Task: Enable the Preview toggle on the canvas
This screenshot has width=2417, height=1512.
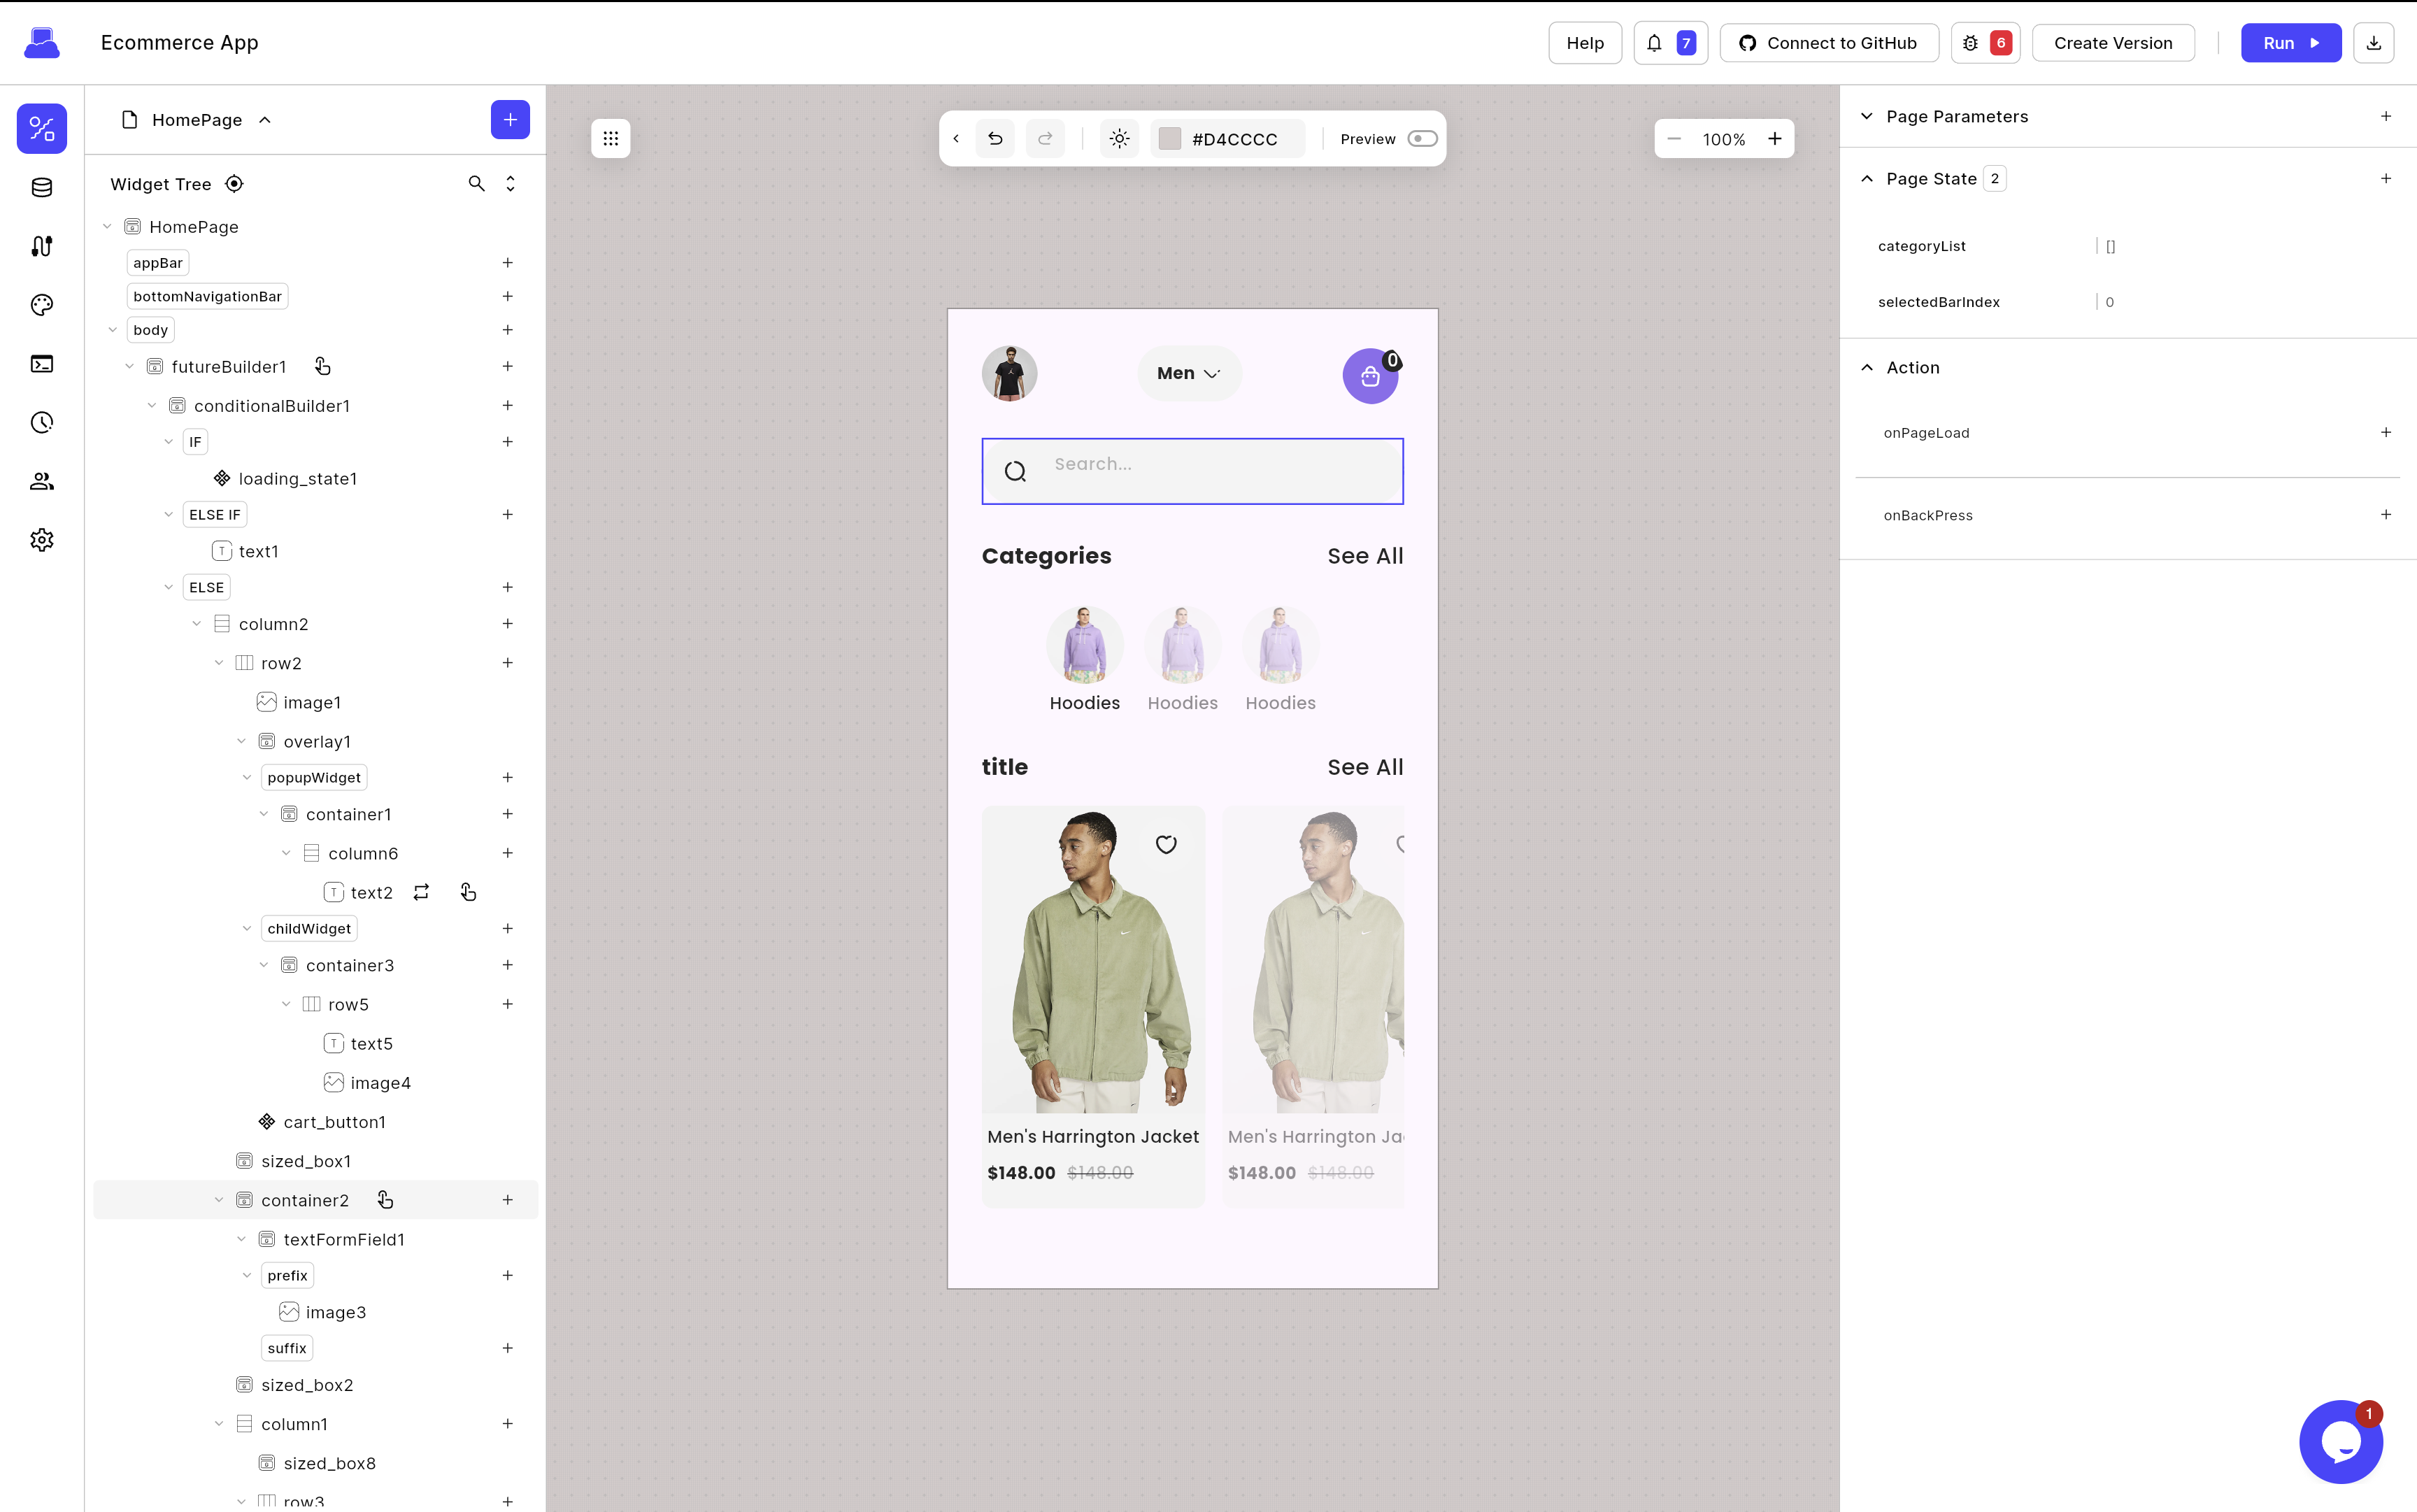Action: click(1422, 138)
